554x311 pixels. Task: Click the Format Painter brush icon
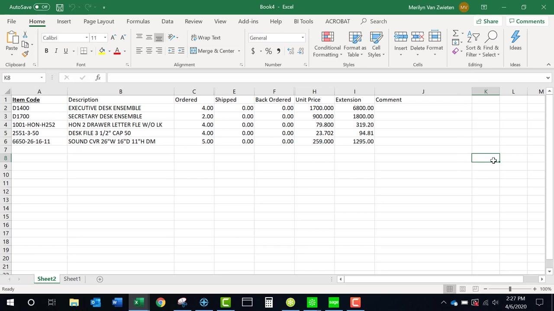click(x=25, y=54)
